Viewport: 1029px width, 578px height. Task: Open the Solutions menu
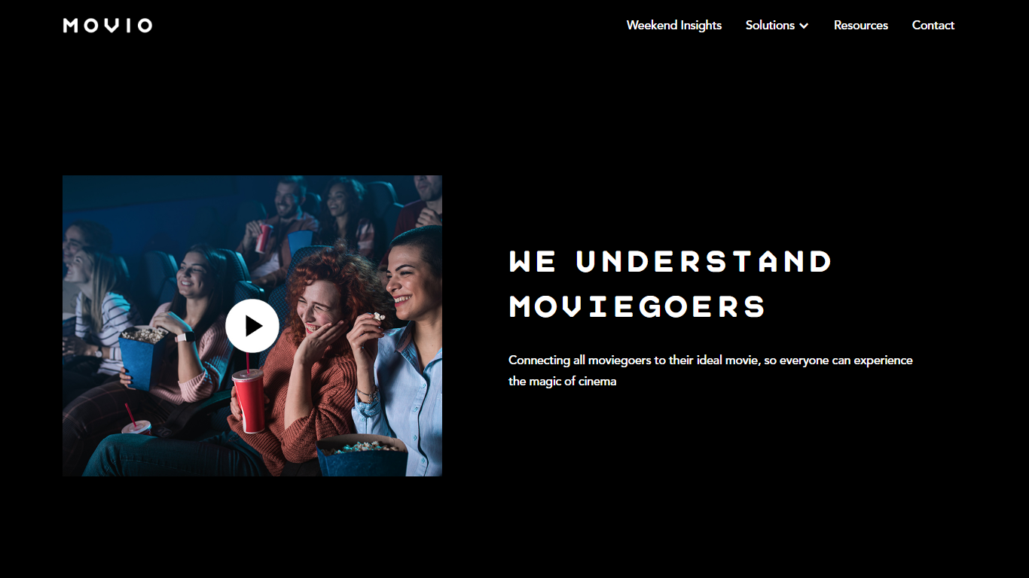pos(777,26)
